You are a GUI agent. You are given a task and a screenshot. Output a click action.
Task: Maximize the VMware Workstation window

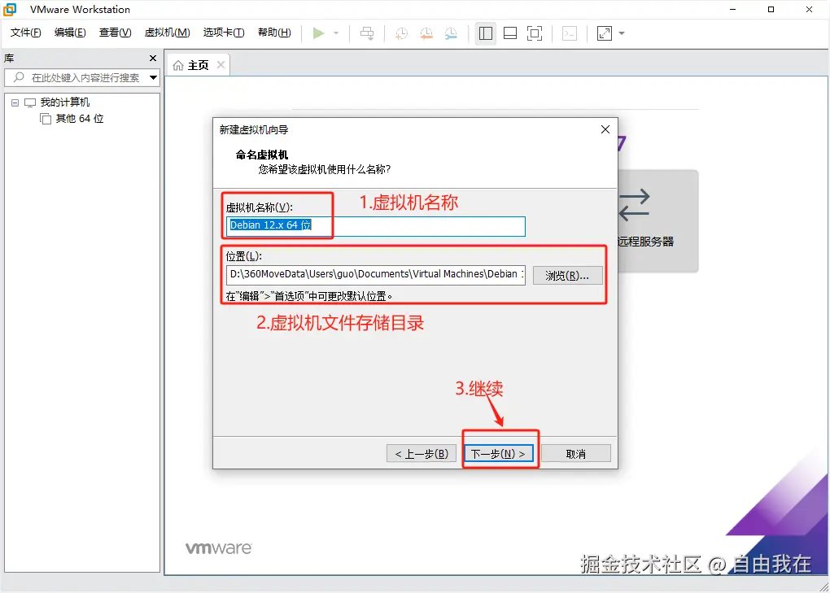[x=771, y=10]
